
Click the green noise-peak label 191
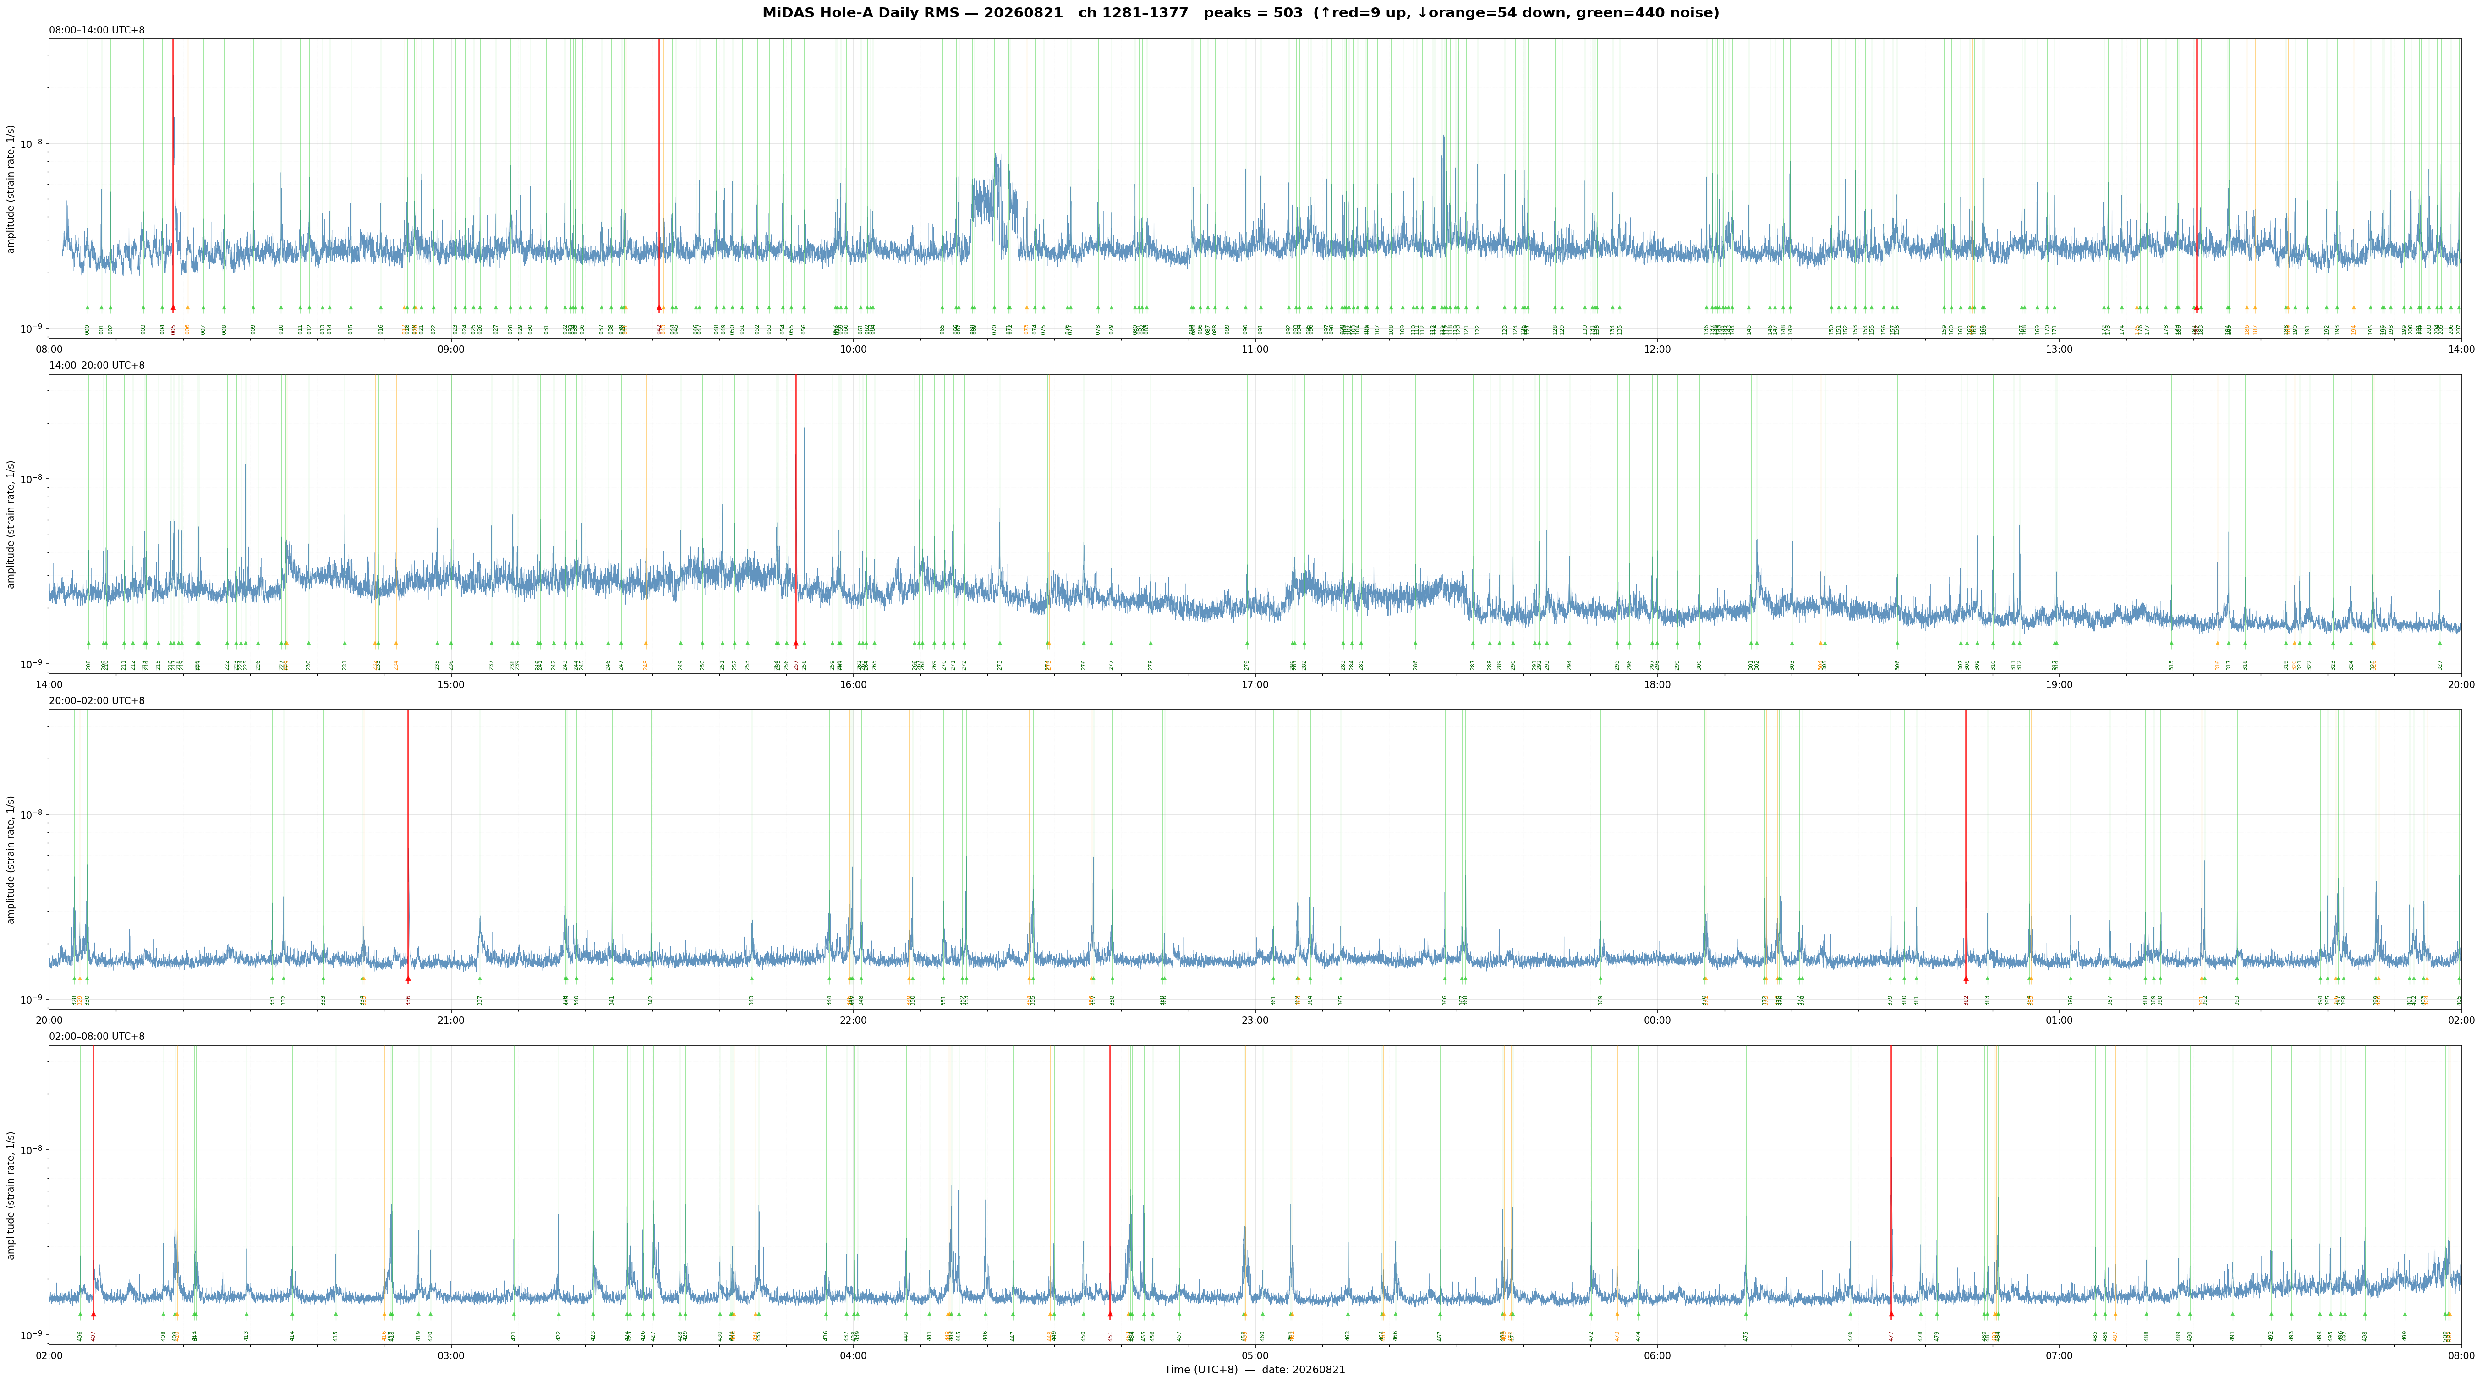(x=2307, y=329)
